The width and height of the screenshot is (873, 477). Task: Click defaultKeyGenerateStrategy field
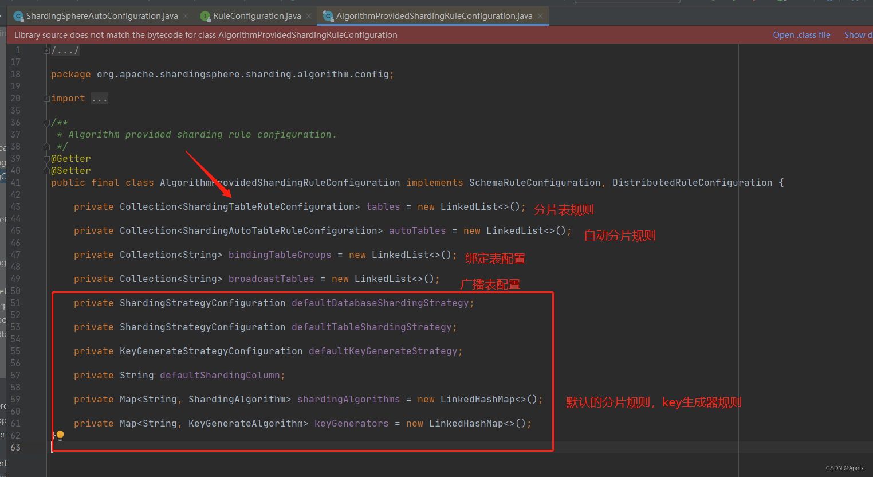(x=383, y=351)
